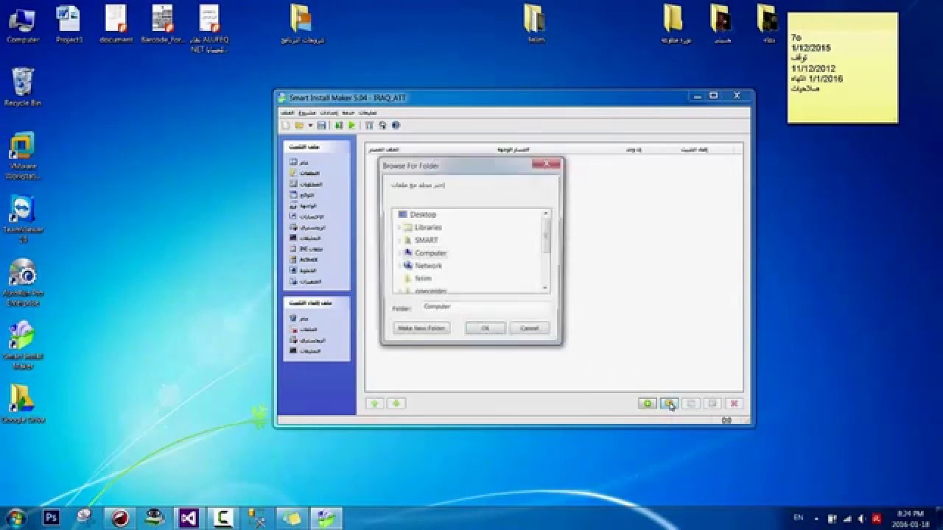The image size is (943, 530).
Task: Select the VMware Workstation desktop icon
Action: coord(23,156)
